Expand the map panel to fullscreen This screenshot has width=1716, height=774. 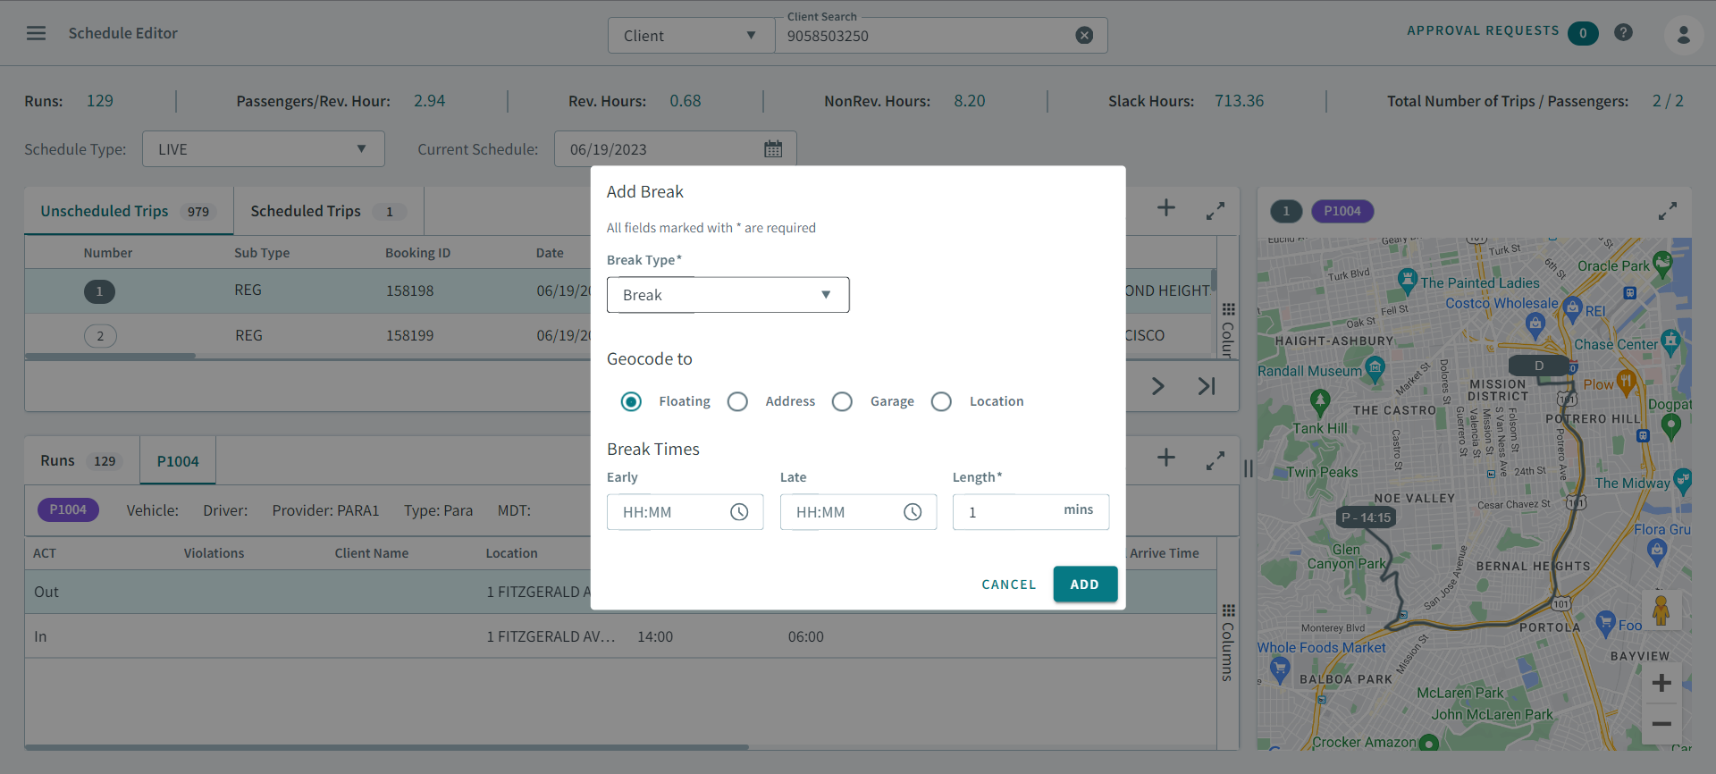1667,212
